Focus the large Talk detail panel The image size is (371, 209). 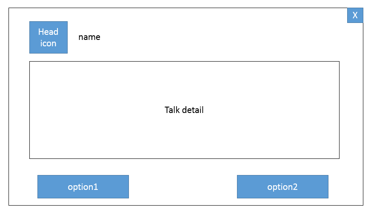184,110
